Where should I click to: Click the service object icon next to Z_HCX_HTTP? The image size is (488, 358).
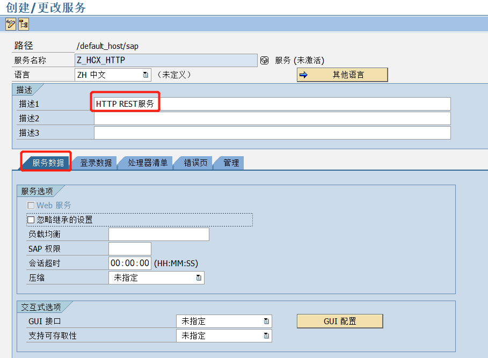(264, 60)
